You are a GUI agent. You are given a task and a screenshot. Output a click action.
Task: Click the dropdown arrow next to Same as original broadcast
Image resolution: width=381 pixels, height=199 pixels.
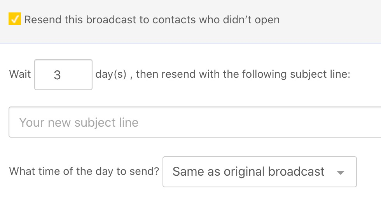340,173
